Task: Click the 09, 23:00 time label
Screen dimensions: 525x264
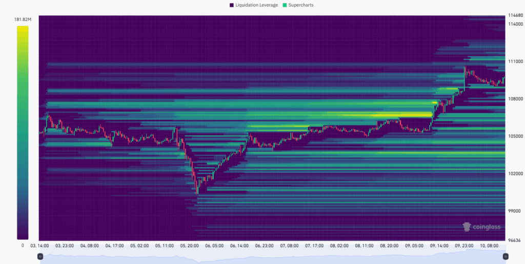Action: point(465,246)
